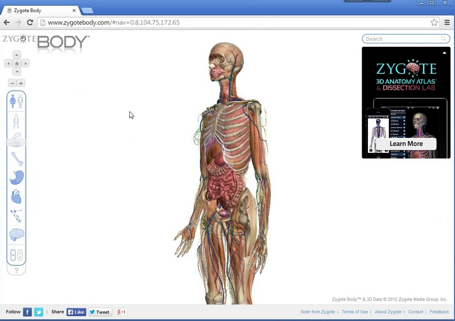455x321 pixels.
Task: Toggle the lymphatic vessels layer icon
Action: (16, 216)
